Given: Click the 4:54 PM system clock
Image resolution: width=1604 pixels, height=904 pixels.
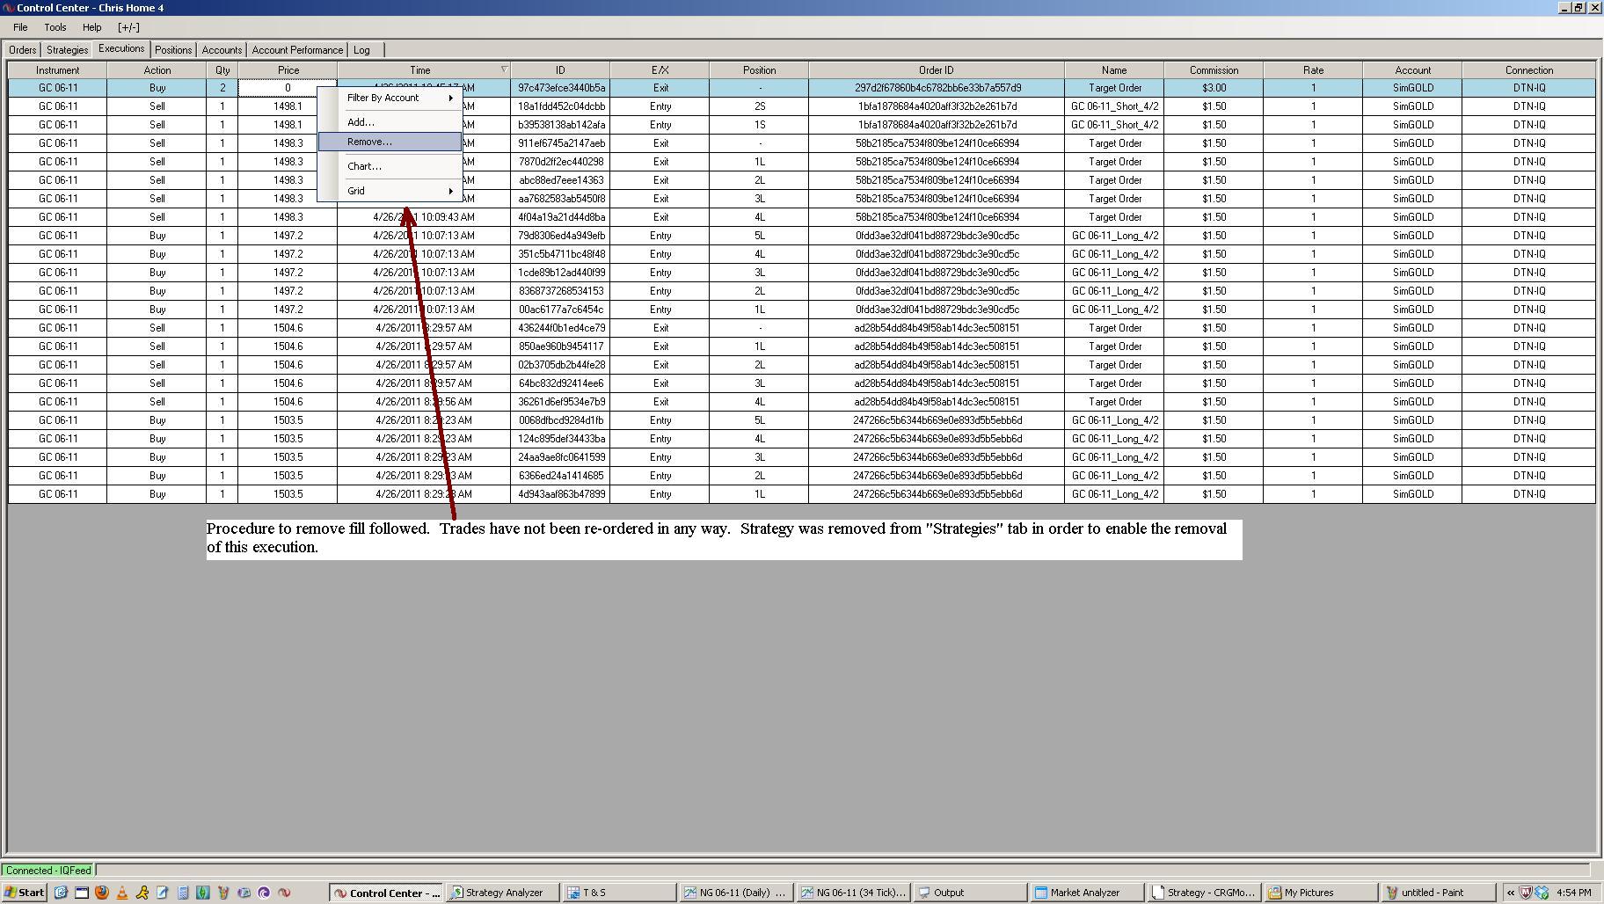Looking at the screenshot, I should [1574, 893].
